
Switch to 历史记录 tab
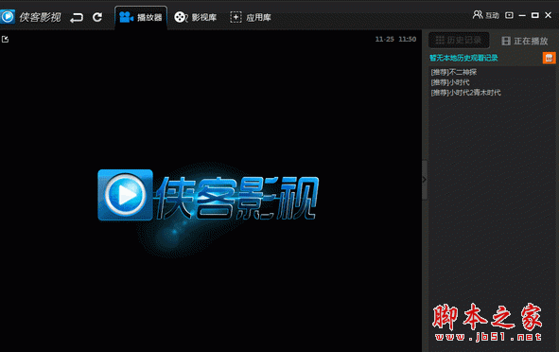click(x=459, y=41)
